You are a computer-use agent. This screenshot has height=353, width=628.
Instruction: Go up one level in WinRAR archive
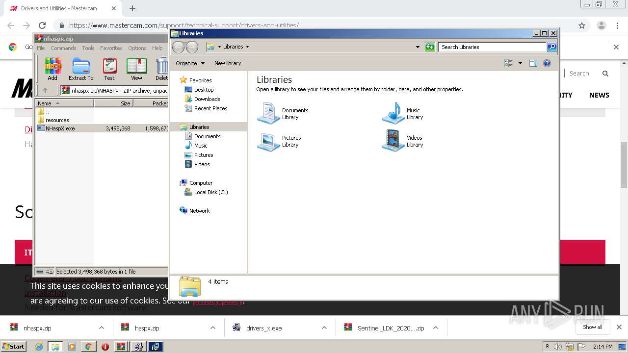pyautogui.click(x=45, y=90)
